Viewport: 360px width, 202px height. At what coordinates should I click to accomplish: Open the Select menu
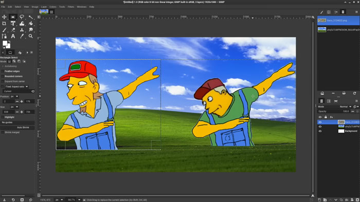coord(18,7)
